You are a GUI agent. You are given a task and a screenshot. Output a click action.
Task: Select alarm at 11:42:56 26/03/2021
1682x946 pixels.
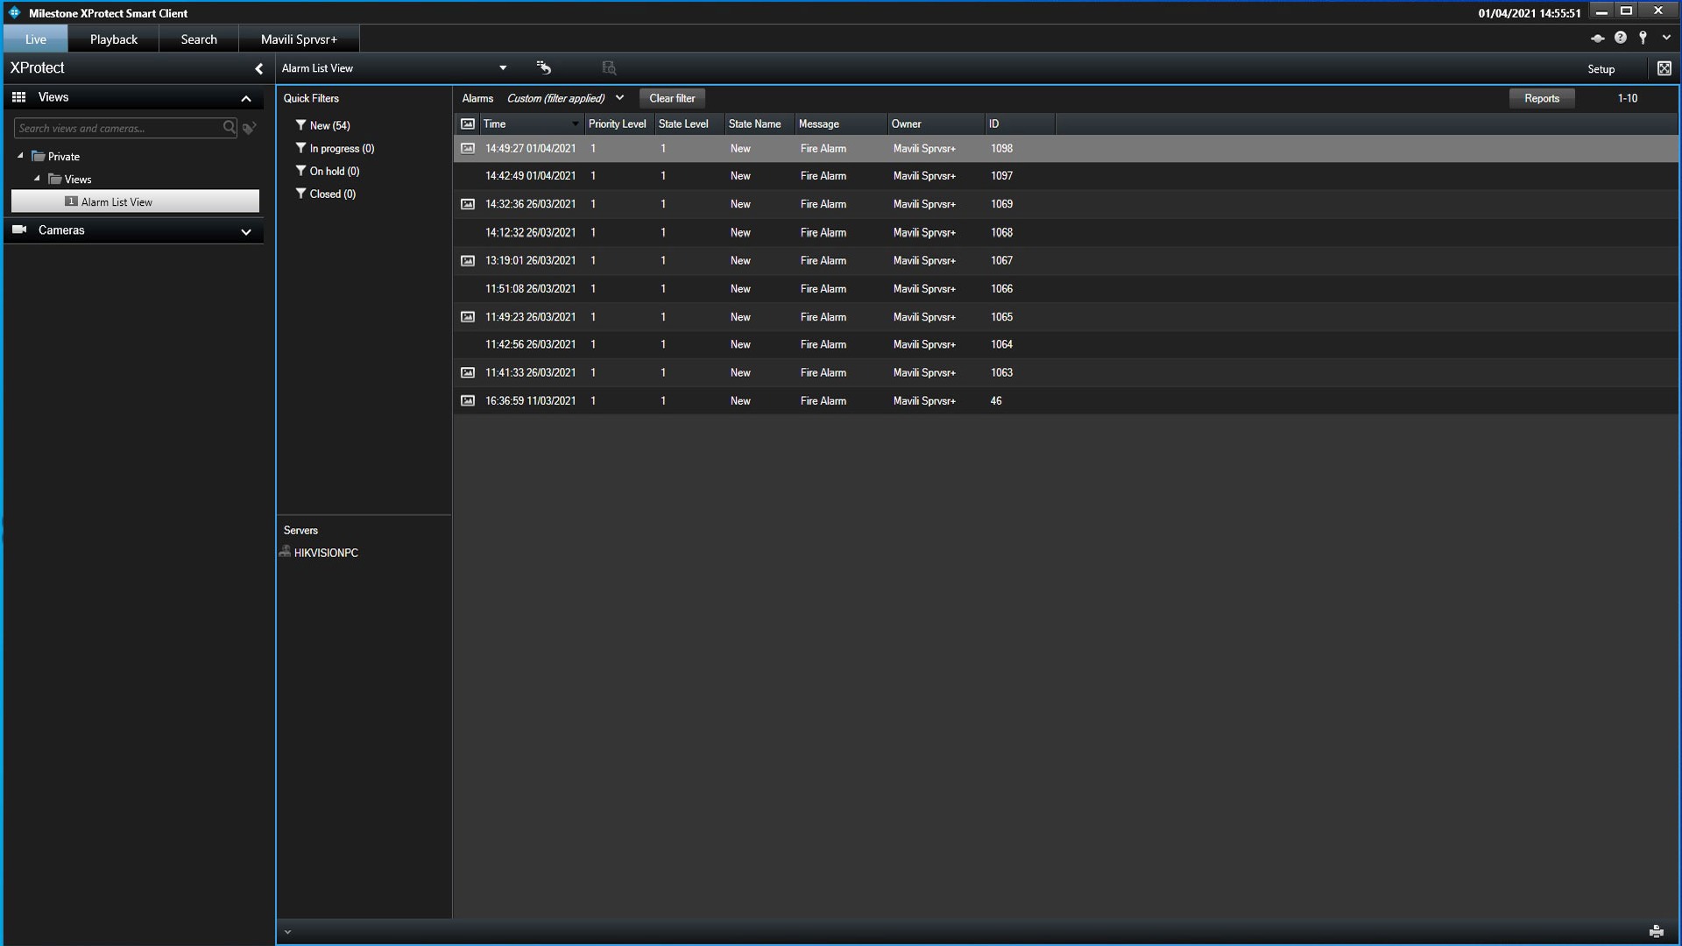pyautogui.click(x=1065, y=344)
